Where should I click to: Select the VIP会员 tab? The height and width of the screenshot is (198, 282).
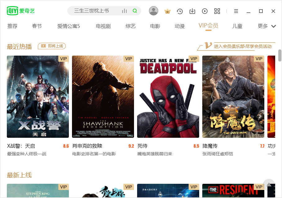pos(208,26)
